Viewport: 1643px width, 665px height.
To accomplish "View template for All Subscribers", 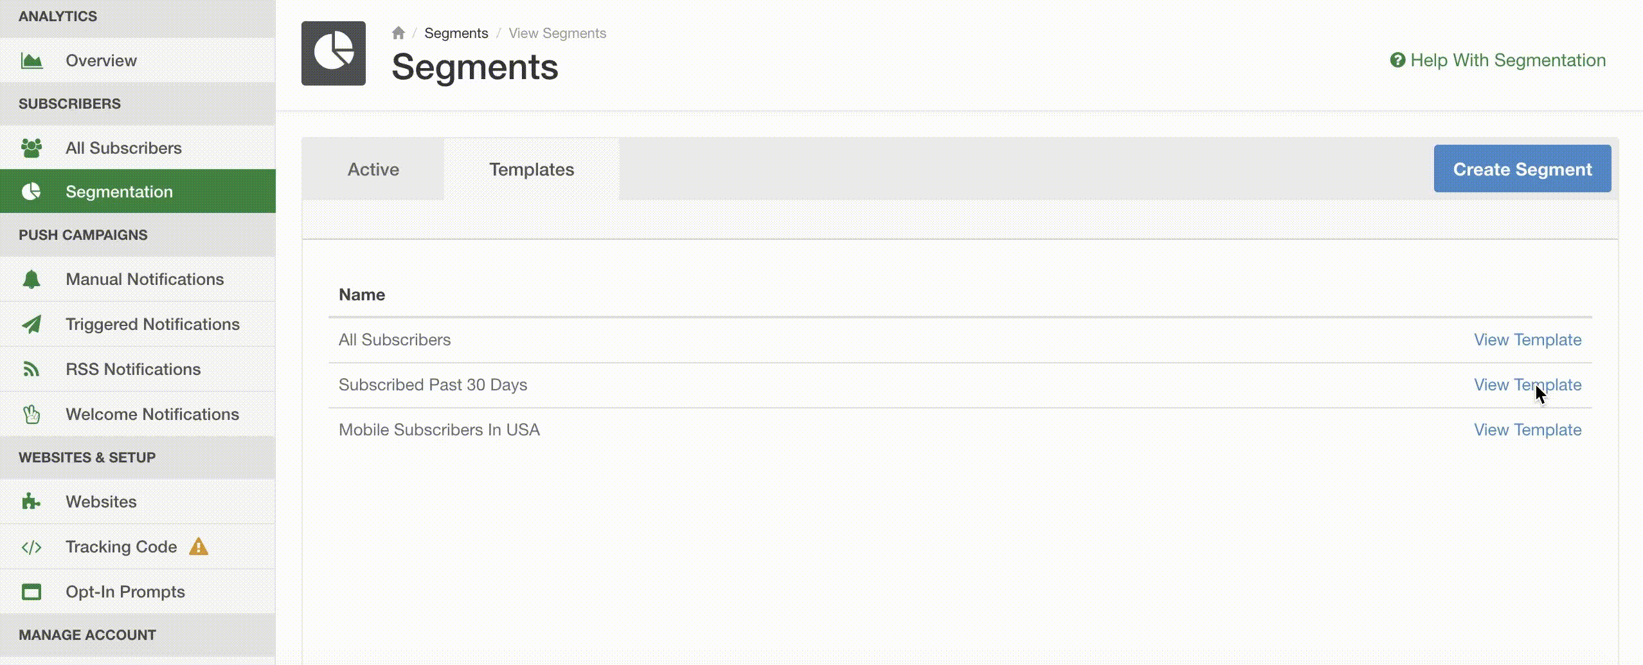I will pyautogui.click(x=1527, y=340).
